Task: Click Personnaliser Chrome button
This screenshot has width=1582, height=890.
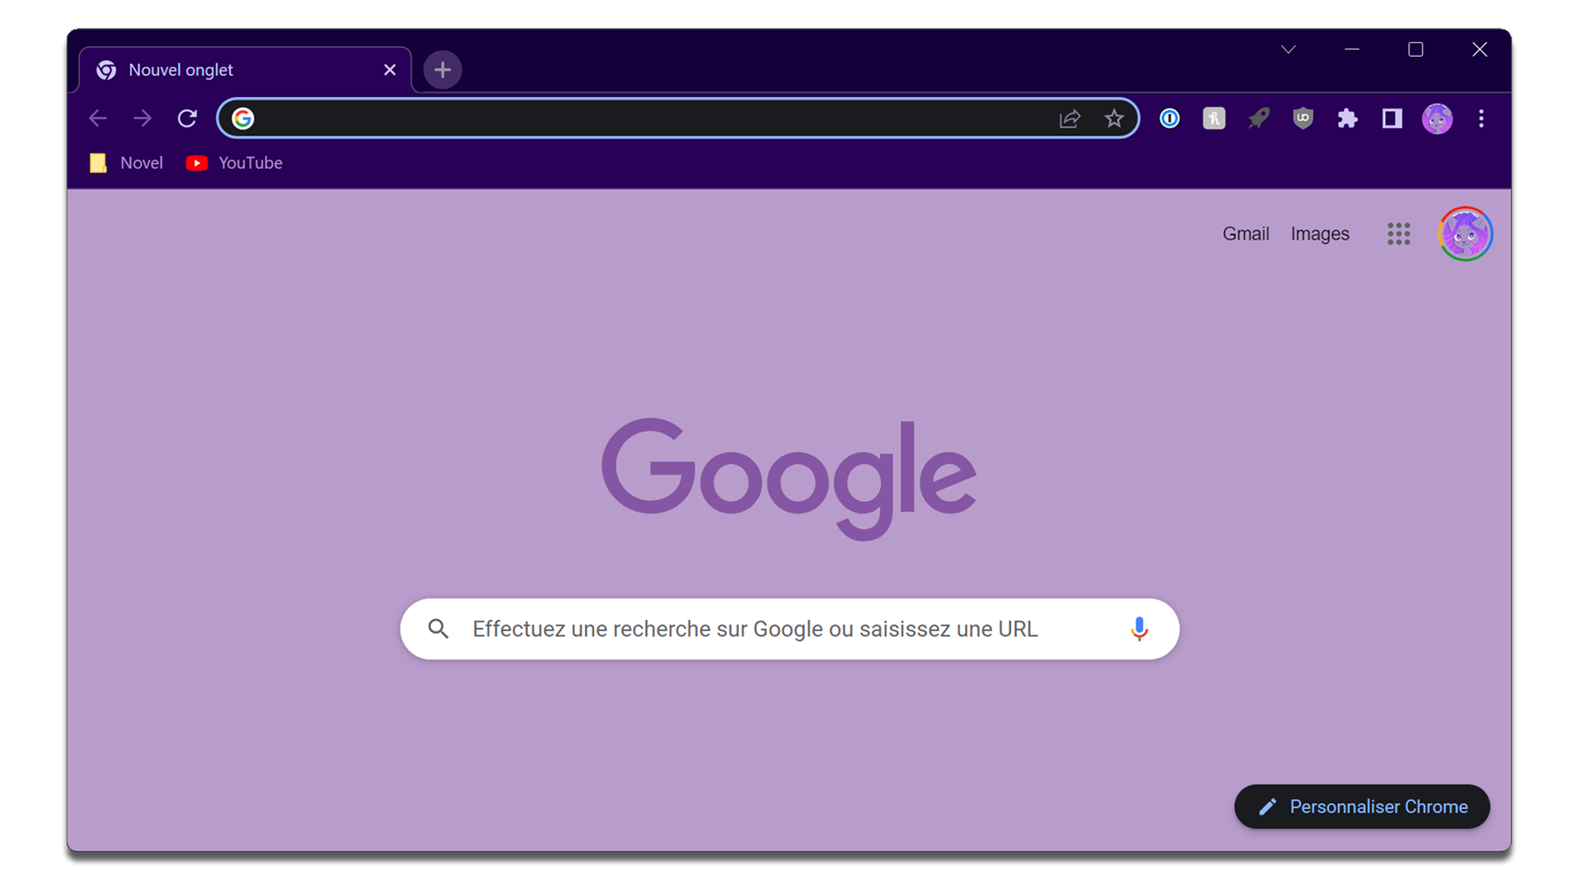Action: click(x=1361, y=807)
